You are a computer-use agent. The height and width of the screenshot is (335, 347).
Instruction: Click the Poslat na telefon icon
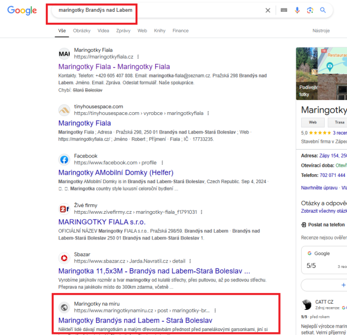303,225
